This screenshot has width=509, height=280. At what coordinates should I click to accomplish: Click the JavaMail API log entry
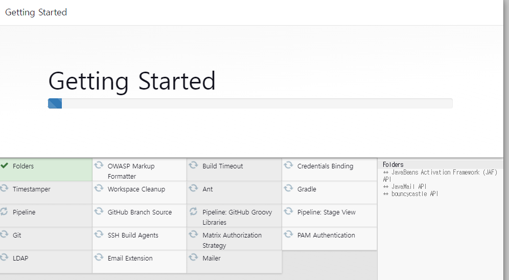point(405,187)
